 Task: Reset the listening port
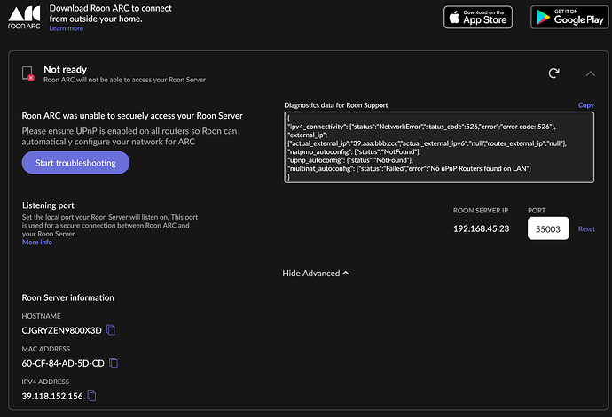[586, 228]
